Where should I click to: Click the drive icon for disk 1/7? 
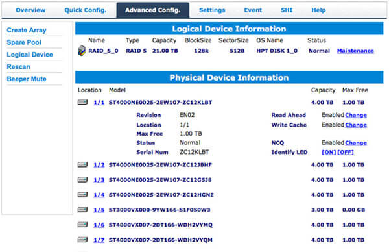click(x=82, y=240)
